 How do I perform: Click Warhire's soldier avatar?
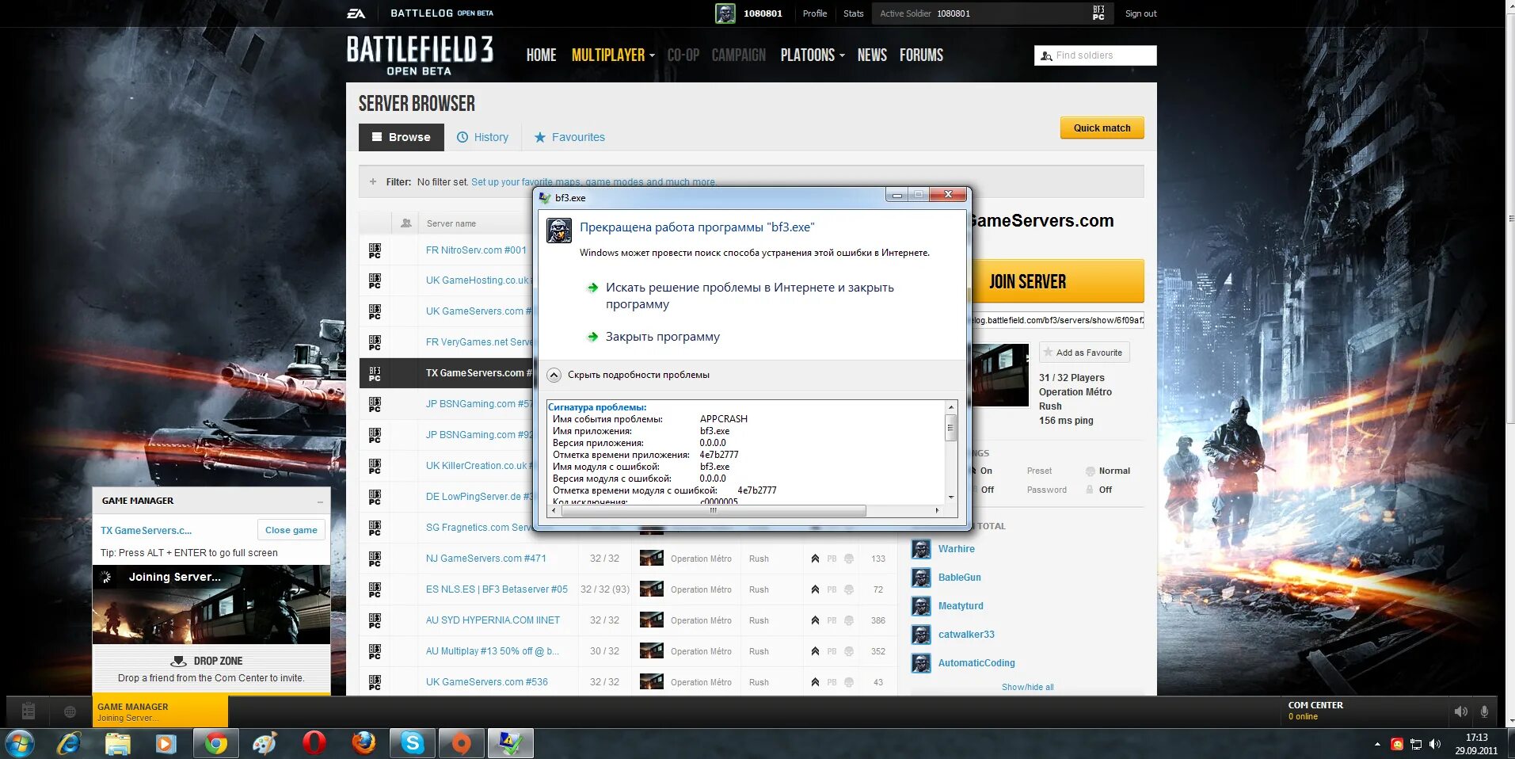pyautogui.click(x=921, y=549)
